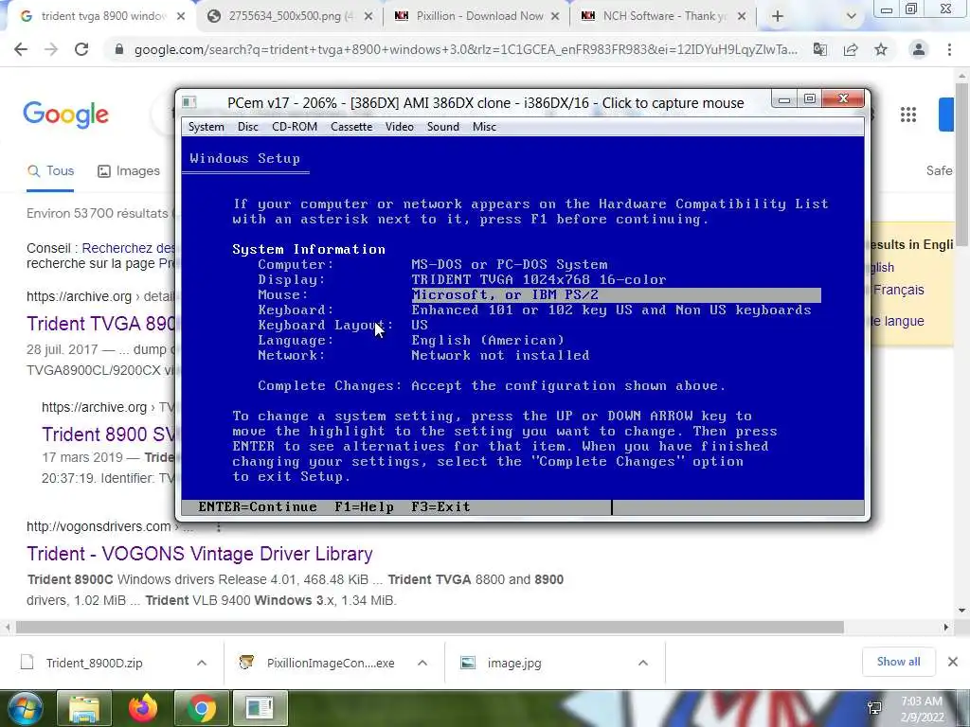Image resolution: width=970 pixels, height=727 pixels.
Task: Open Chrome's tab search dropdown
Action: pyautogui.click(x=852, y=17)
